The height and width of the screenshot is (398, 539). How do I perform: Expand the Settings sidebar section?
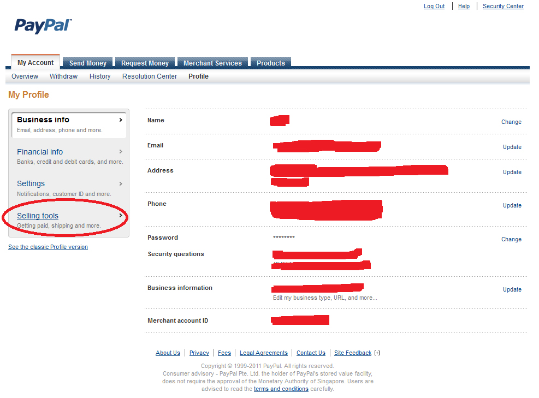tap(31, 183)
